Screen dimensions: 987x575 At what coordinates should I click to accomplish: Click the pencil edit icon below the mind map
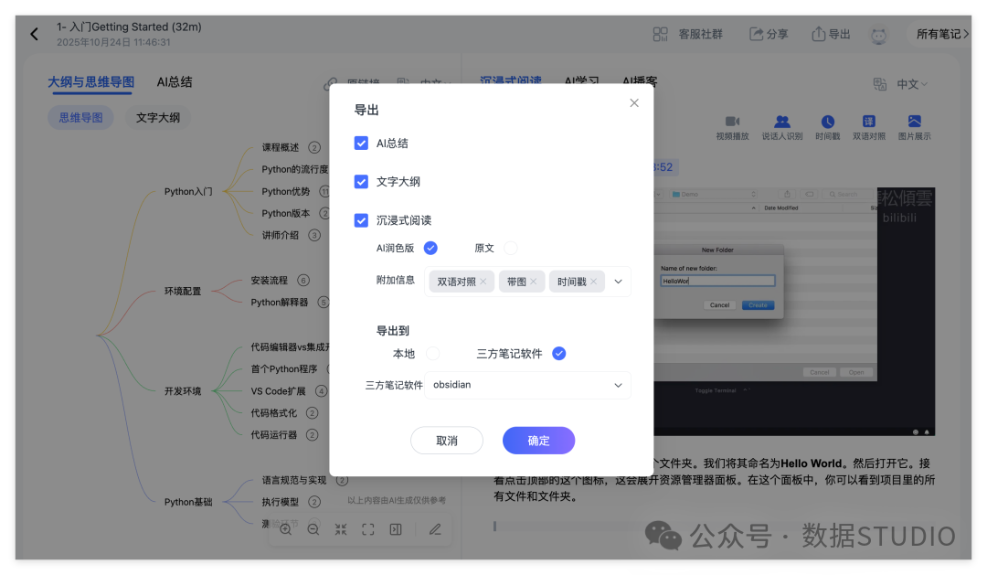435,529
